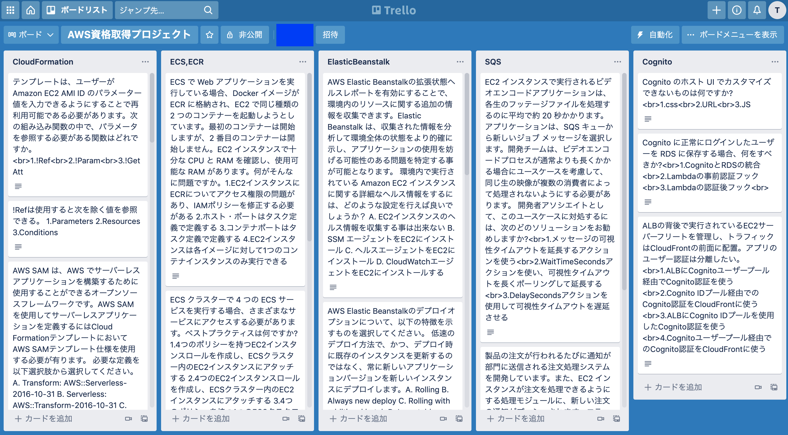Viewport: 788px width, 435px height.
Task: Expand the ボード view switcher dropdown
Action: point(31,35)
